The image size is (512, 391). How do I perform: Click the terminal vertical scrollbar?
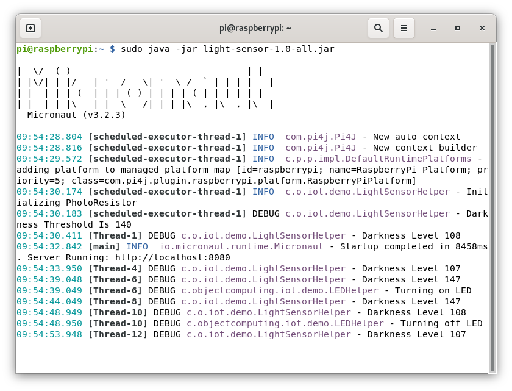492,208
